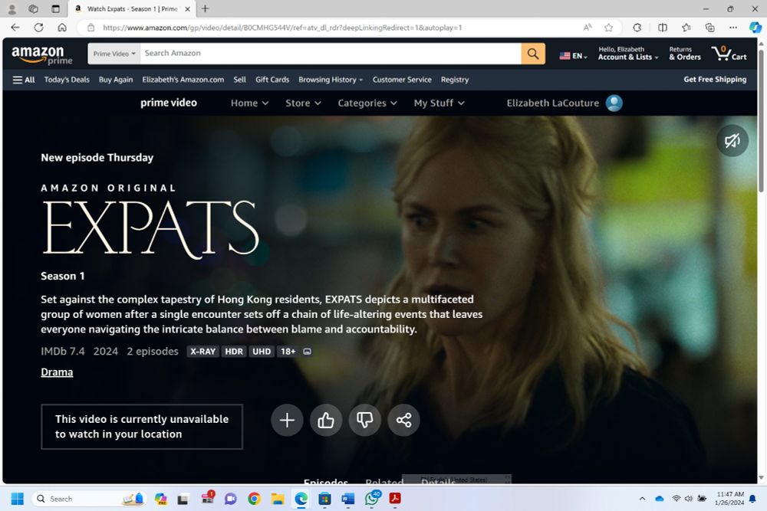
Task: Toggle Edge split screen icon
Action: pyautogui.click(x=663, y=28)
